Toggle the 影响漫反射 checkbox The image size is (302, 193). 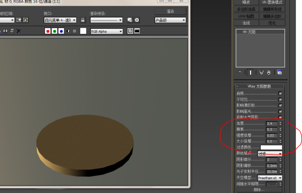(x=280, y=106)
